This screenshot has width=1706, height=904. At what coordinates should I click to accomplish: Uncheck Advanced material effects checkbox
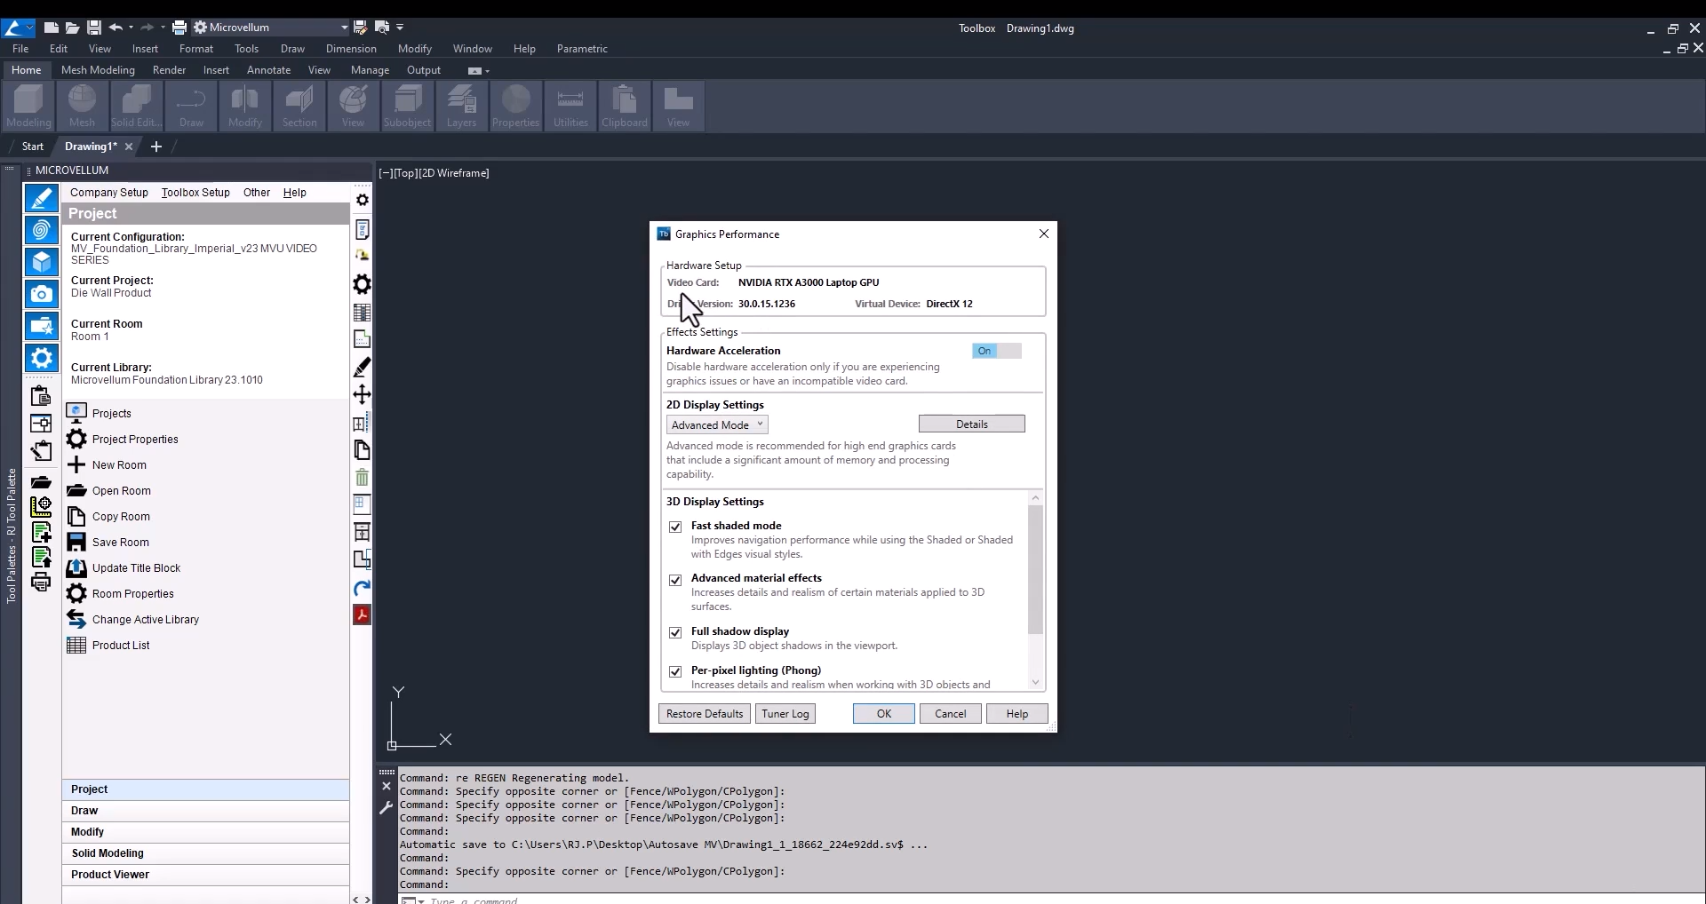675,580
